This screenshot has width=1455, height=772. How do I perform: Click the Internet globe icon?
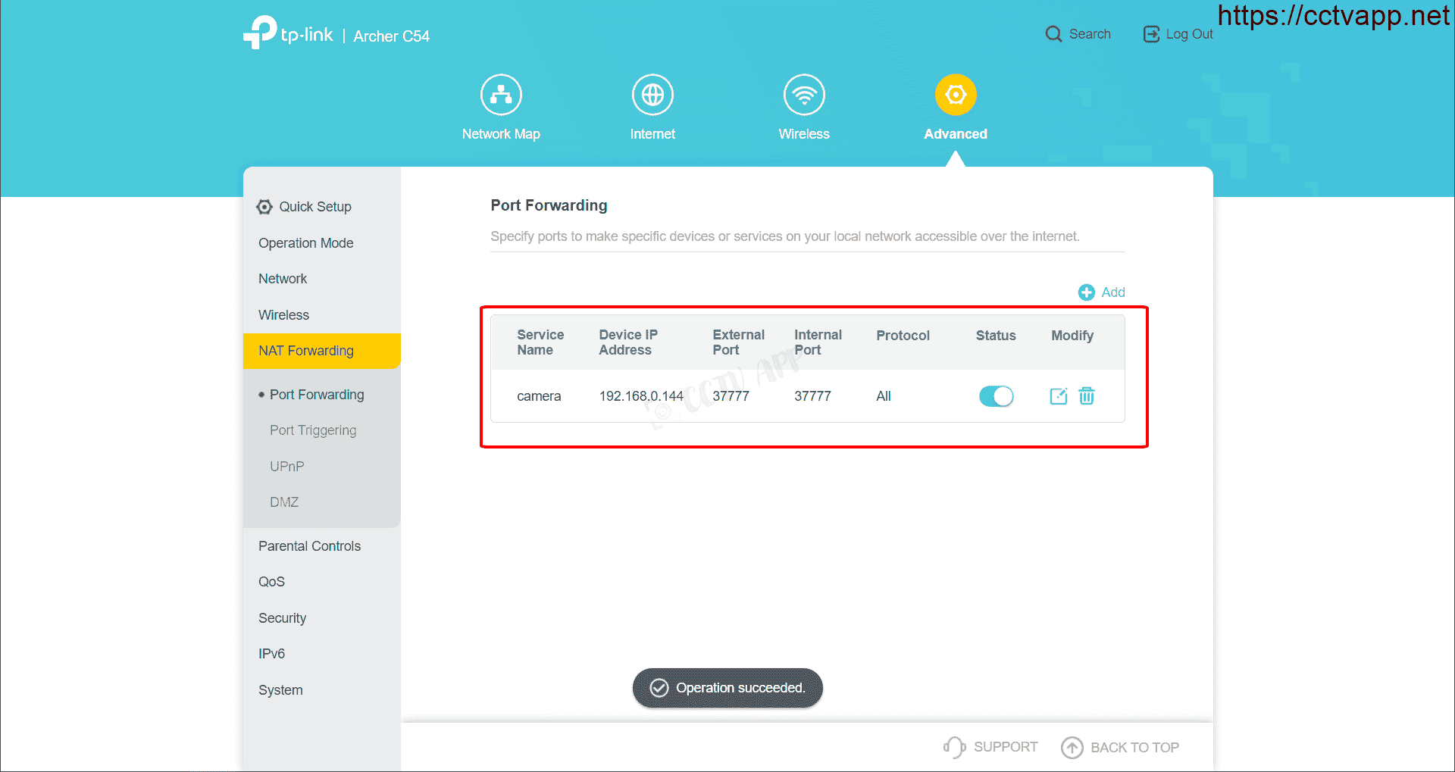coord(652,95)
